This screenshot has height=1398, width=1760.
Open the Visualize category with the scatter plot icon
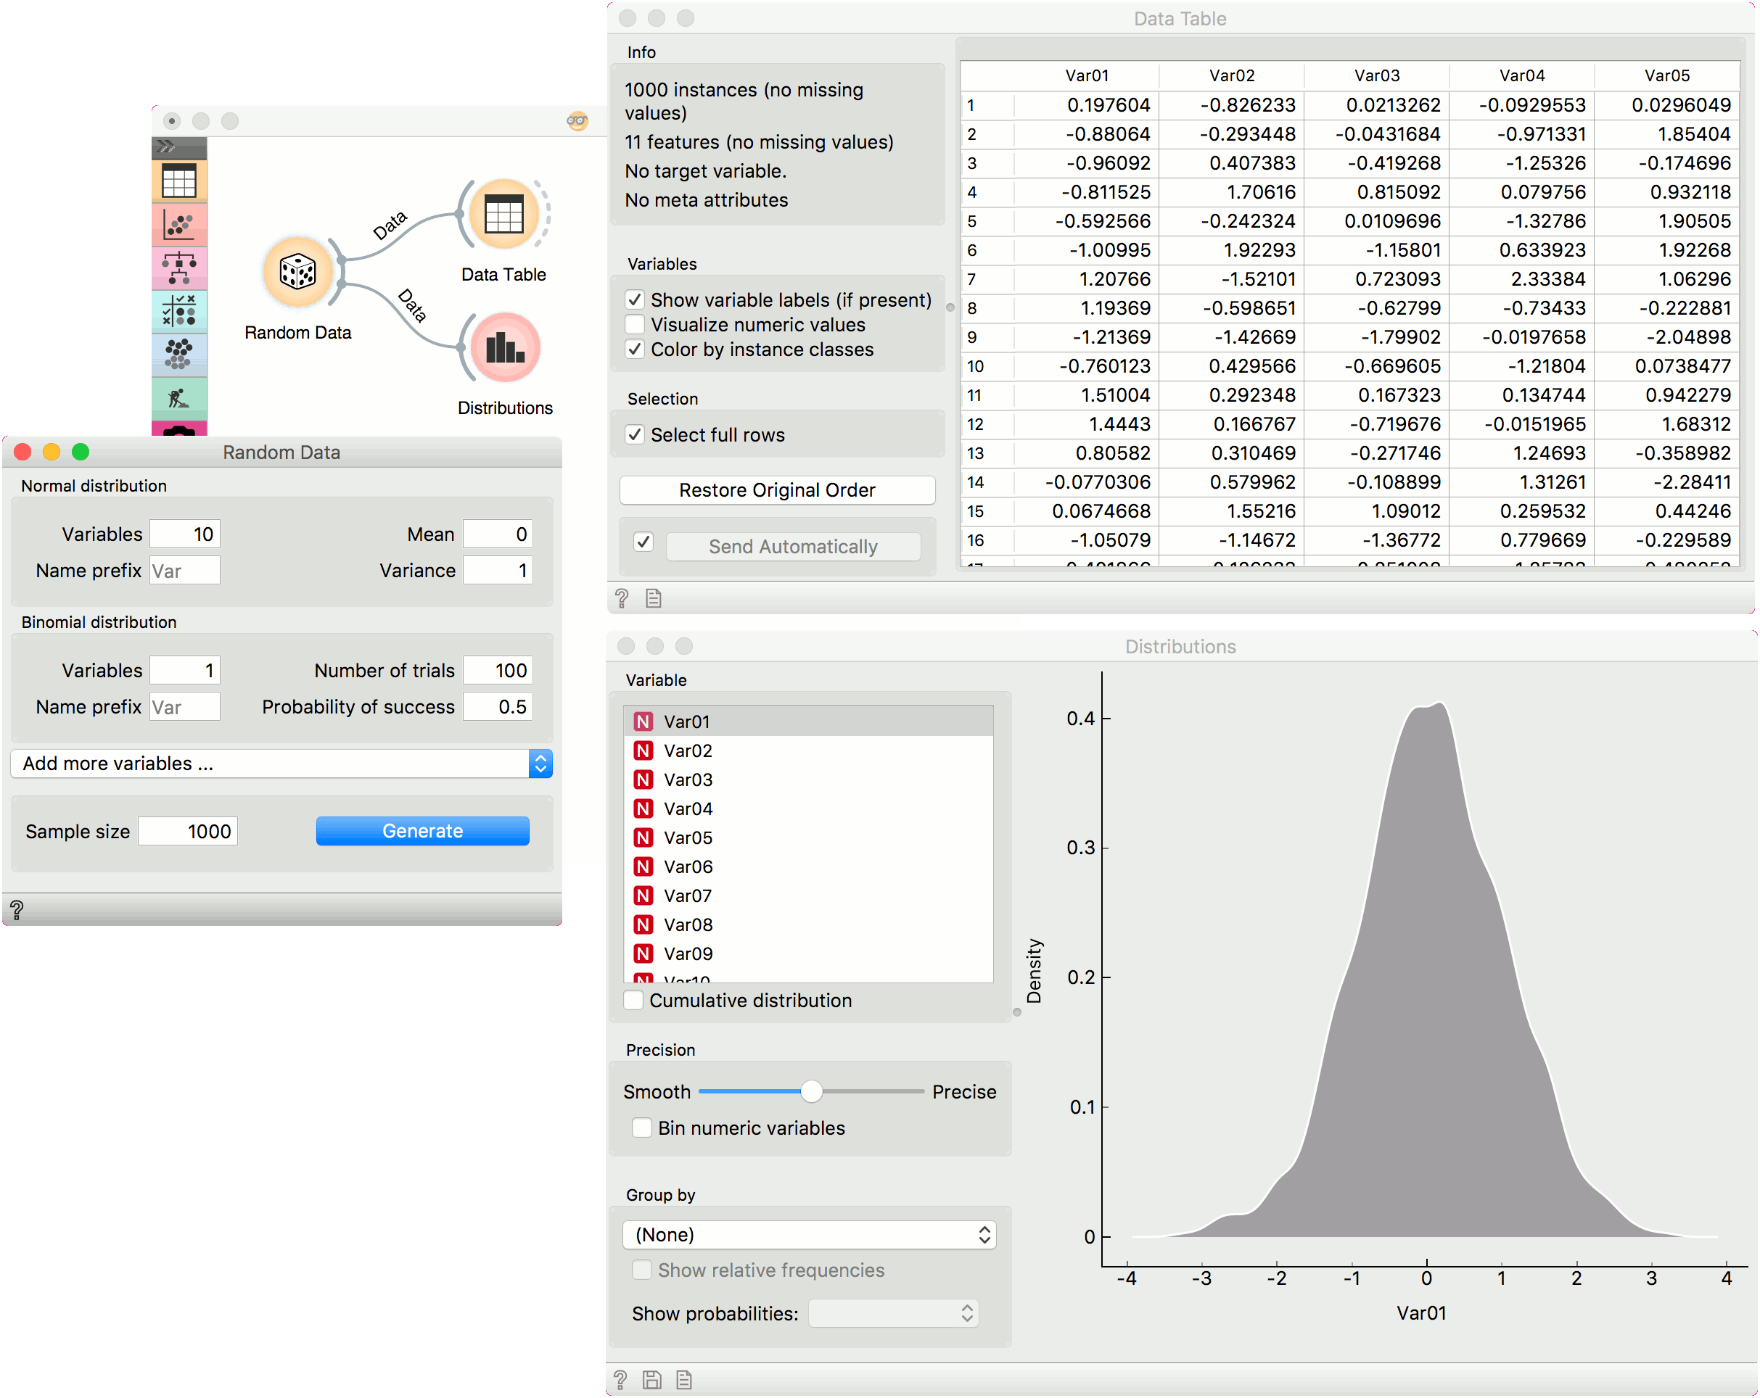[178, 225]
